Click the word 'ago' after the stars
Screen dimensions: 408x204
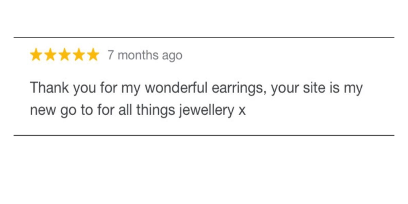pyautogui.click(x=172, y=57)
